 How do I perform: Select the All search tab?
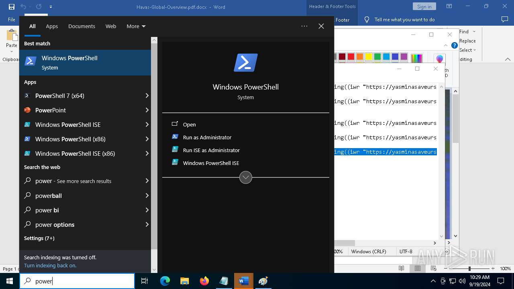pyautogui.click(x=33, y=26)
